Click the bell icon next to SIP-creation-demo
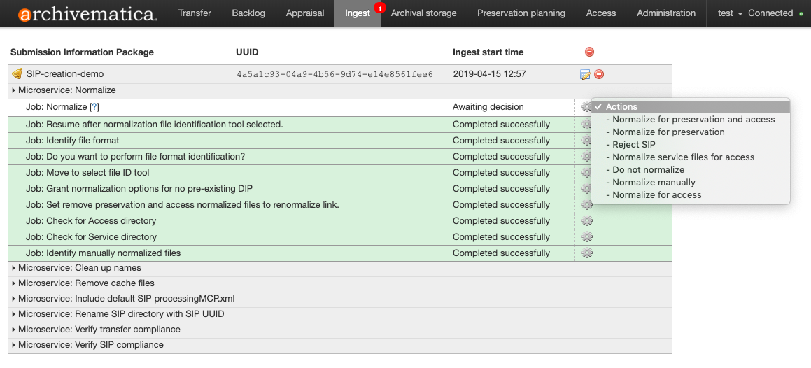Screen dimensions: 811x368 click(17, 74)
